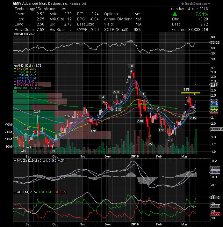Select the pink EMA(100) legend swatch
This screenshot has width=223, height=227.
point(15,85)
